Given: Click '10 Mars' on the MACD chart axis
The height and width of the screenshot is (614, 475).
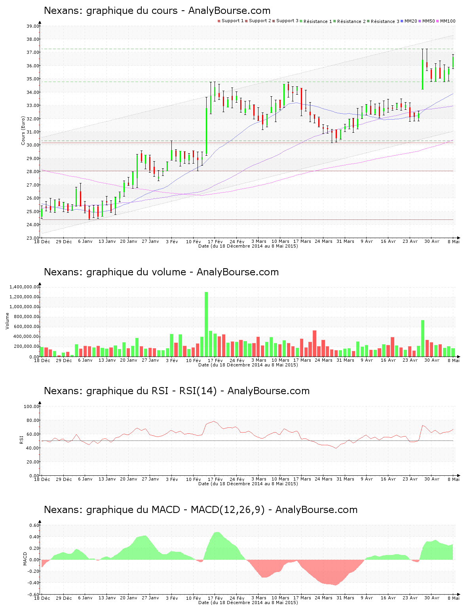Looking at the screenshot, I should click(280, 598).
